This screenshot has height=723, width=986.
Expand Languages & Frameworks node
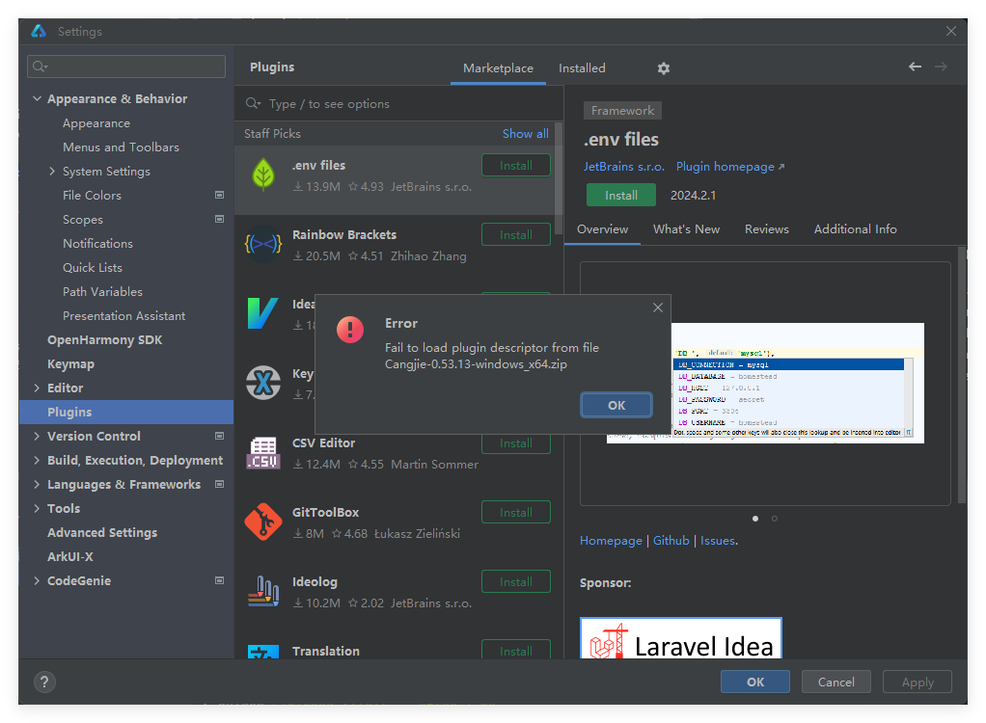[37, 484]
